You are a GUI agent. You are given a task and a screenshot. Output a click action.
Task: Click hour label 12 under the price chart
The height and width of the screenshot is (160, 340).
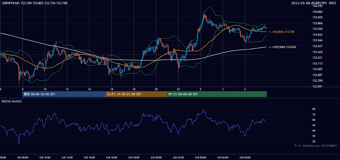(x=67, y=89)
